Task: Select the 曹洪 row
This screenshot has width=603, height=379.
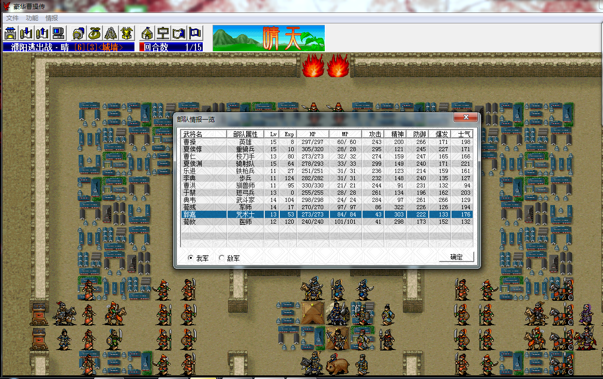Action: 327,185
